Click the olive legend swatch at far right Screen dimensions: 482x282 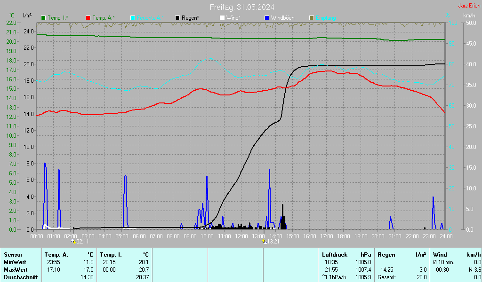pyautogui.click(x=311, y=18)
